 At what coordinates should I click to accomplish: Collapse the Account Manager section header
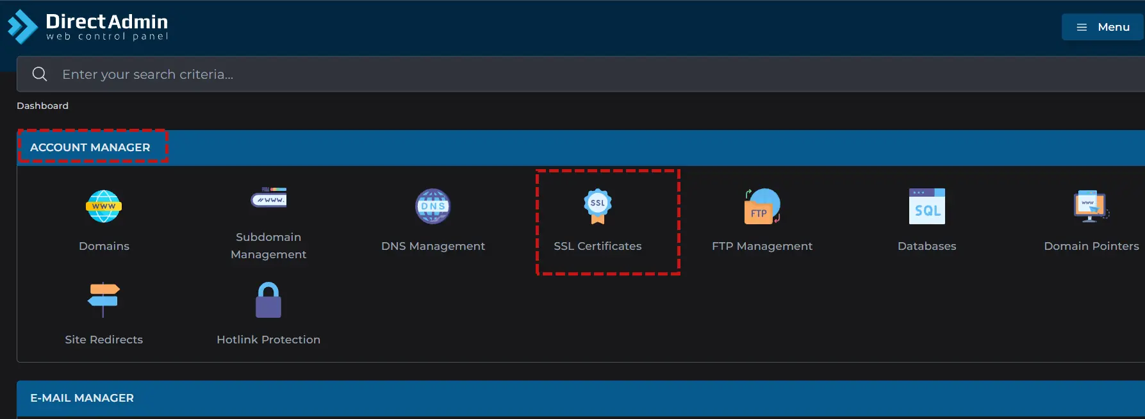(x=581, y=148)
